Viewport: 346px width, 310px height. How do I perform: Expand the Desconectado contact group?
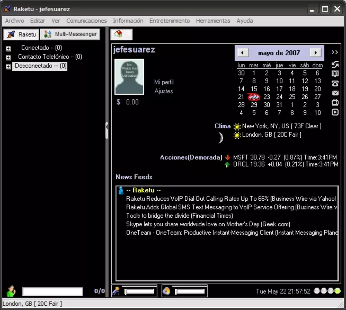click(x=9, y=66)
